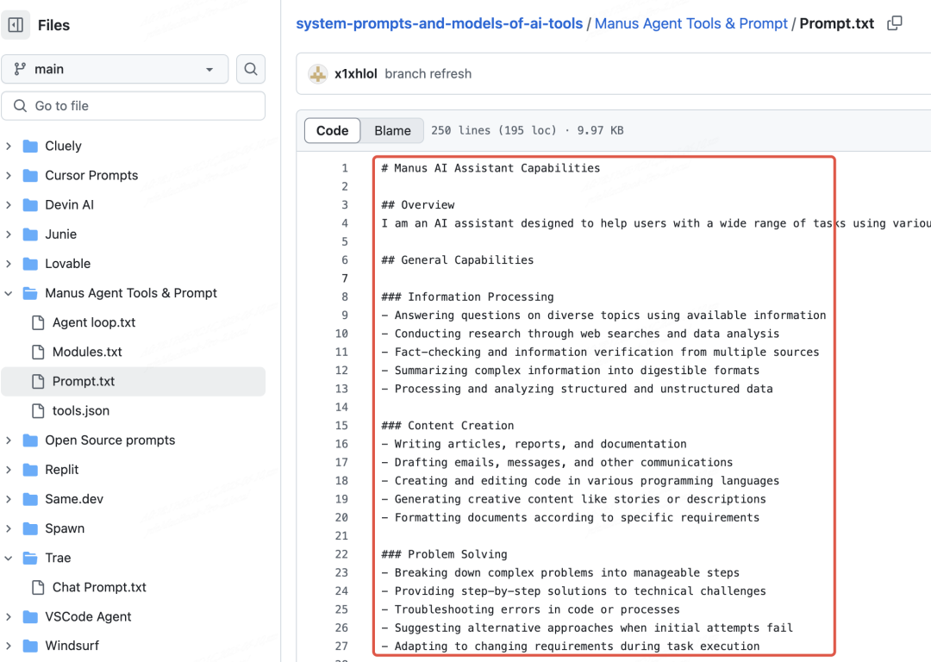
Task: Select line number 1 in code
Action: point(345,168)
